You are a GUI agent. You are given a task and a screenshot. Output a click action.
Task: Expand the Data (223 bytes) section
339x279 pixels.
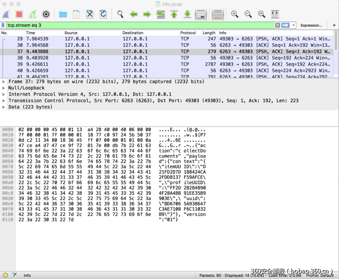(x=4, y=107)
